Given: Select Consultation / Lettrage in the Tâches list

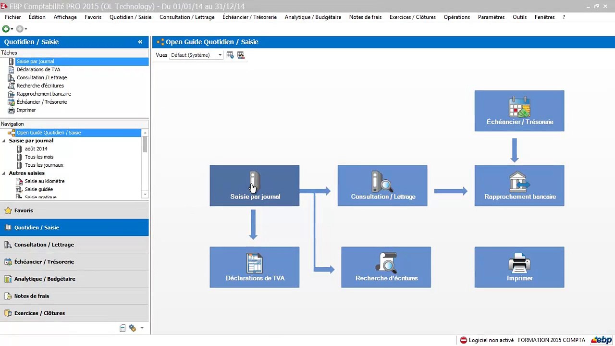Looking at the screenshot, I should click(42, 78).
